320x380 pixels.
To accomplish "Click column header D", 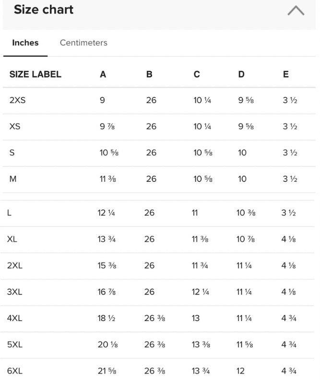I will [241, 74].
